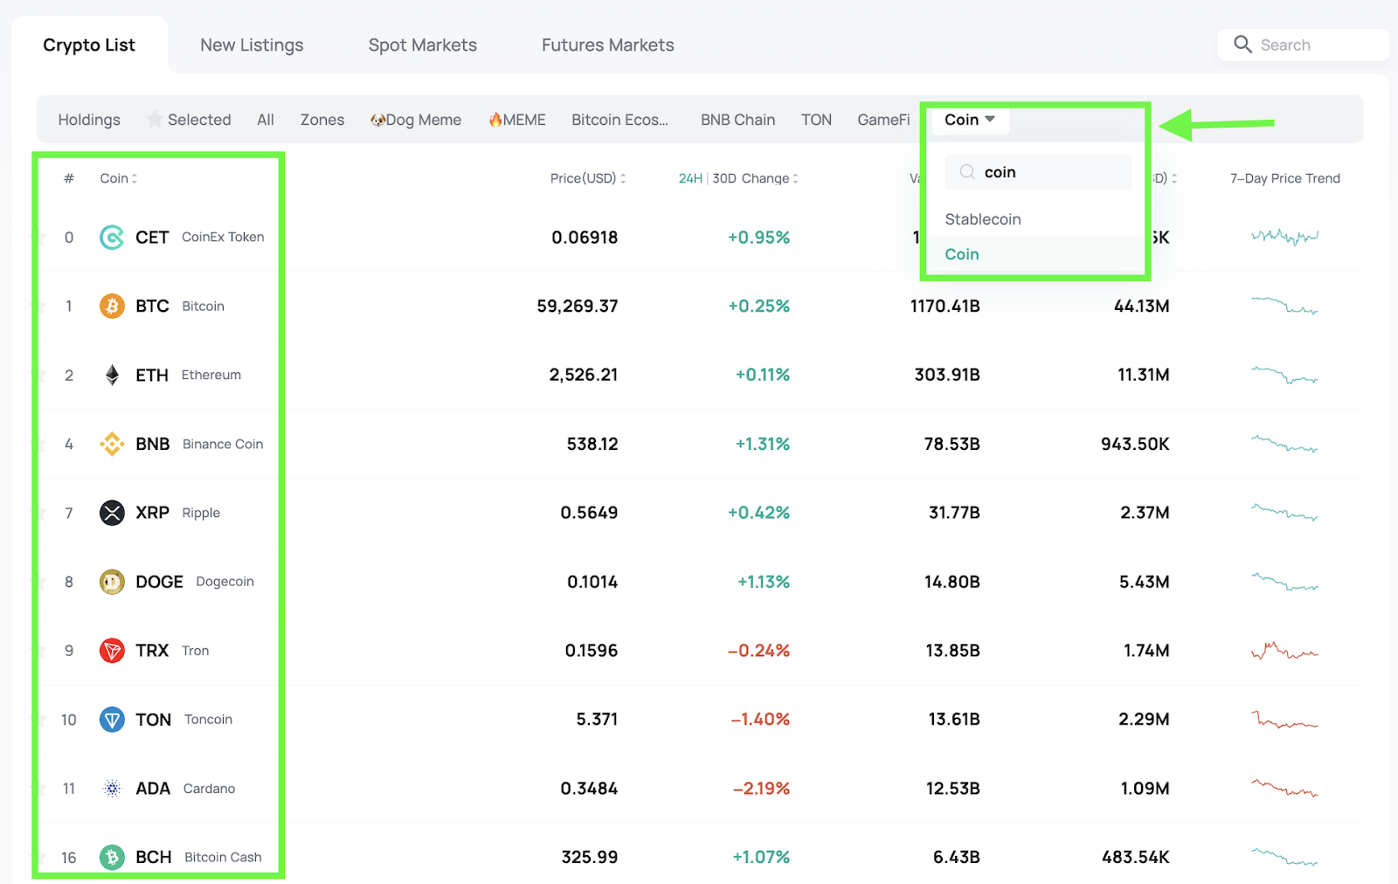Click the XRP price 0.5649

tap(590, 513)
